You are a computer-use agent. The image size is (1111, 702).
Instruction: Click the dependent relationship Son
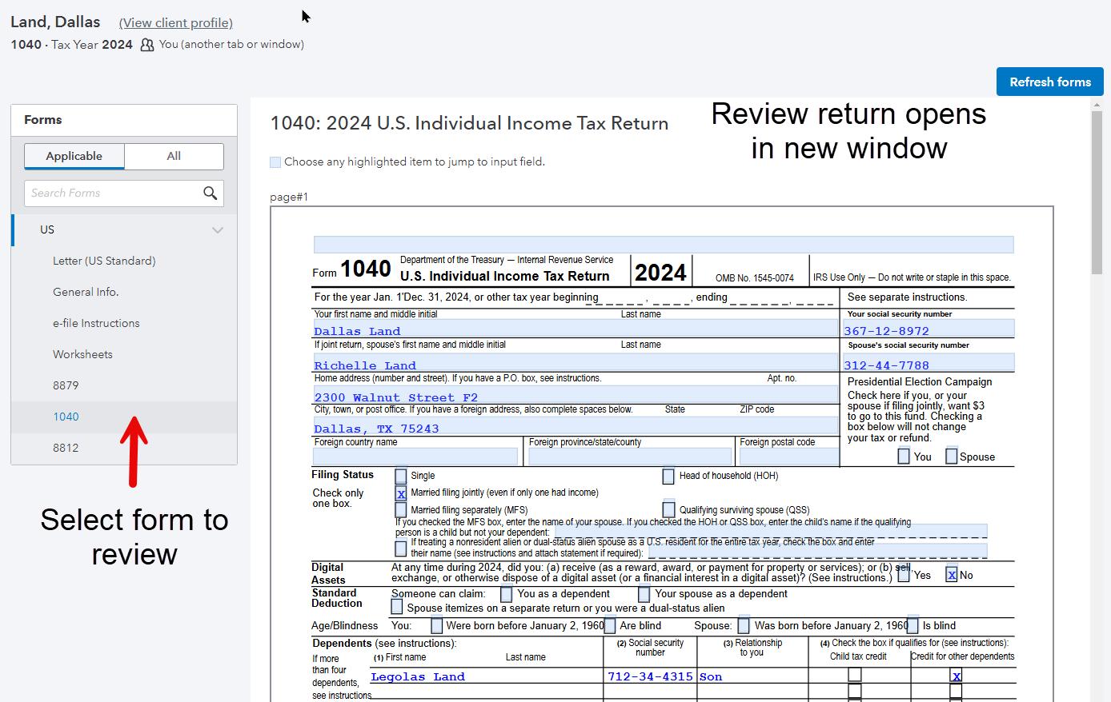[x=711, y=676]
